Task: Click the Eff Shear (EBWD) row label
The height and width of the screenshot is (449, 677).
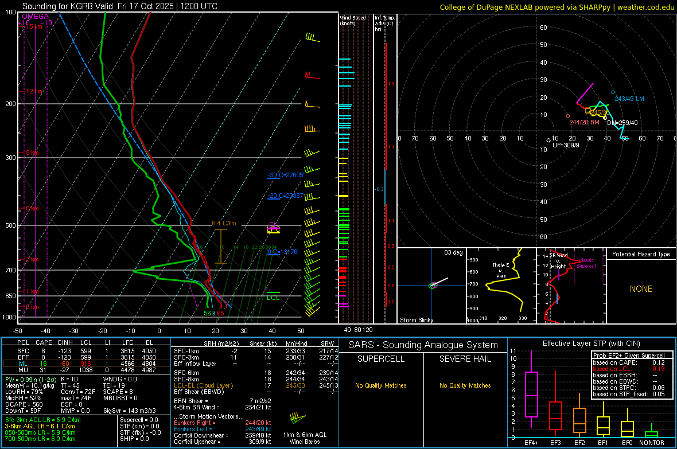Action: pos(199,392)
